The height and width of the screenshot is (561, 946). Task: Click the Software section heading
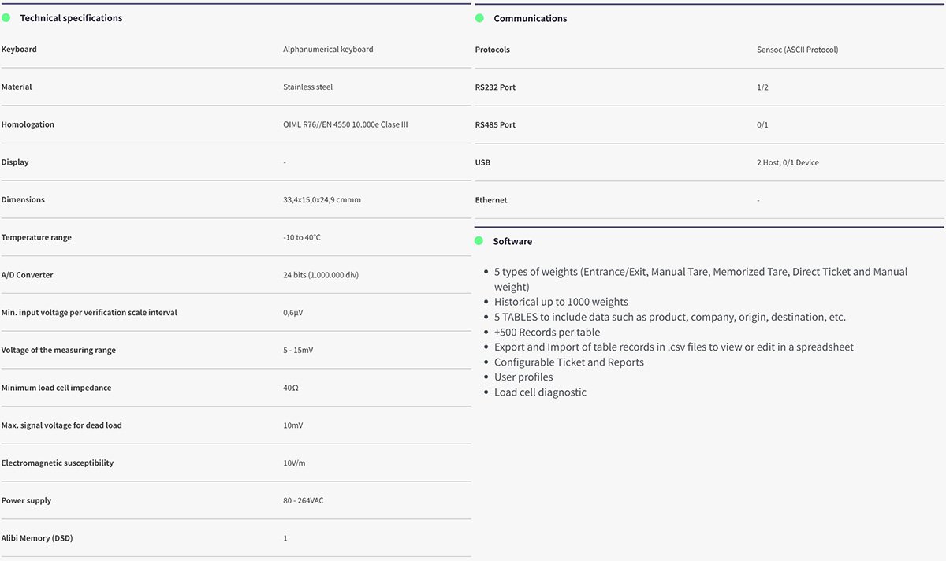[512, 241]
